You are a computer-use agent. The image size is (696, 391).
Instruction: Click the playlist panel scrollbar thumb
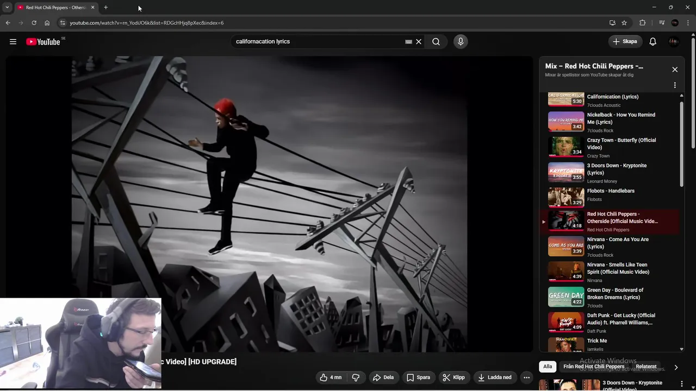[682, 143]
